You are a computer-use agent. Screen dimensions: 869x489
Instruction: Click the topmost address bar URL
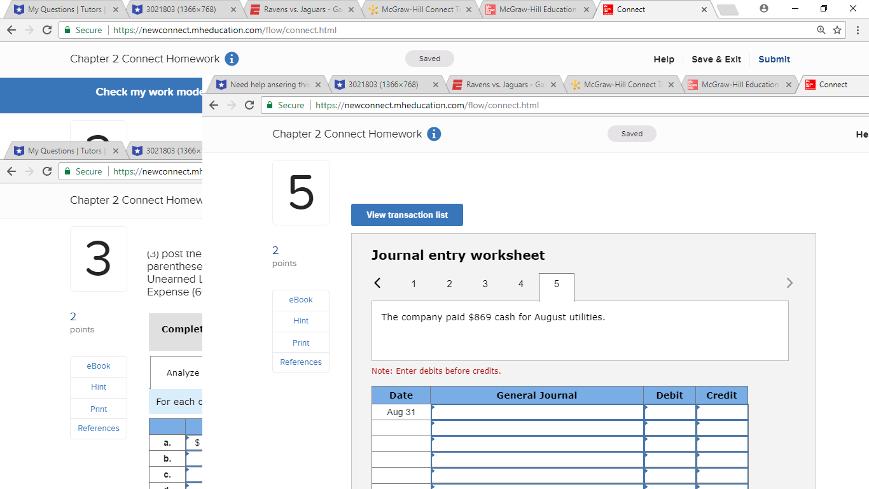tap(225, 30)
